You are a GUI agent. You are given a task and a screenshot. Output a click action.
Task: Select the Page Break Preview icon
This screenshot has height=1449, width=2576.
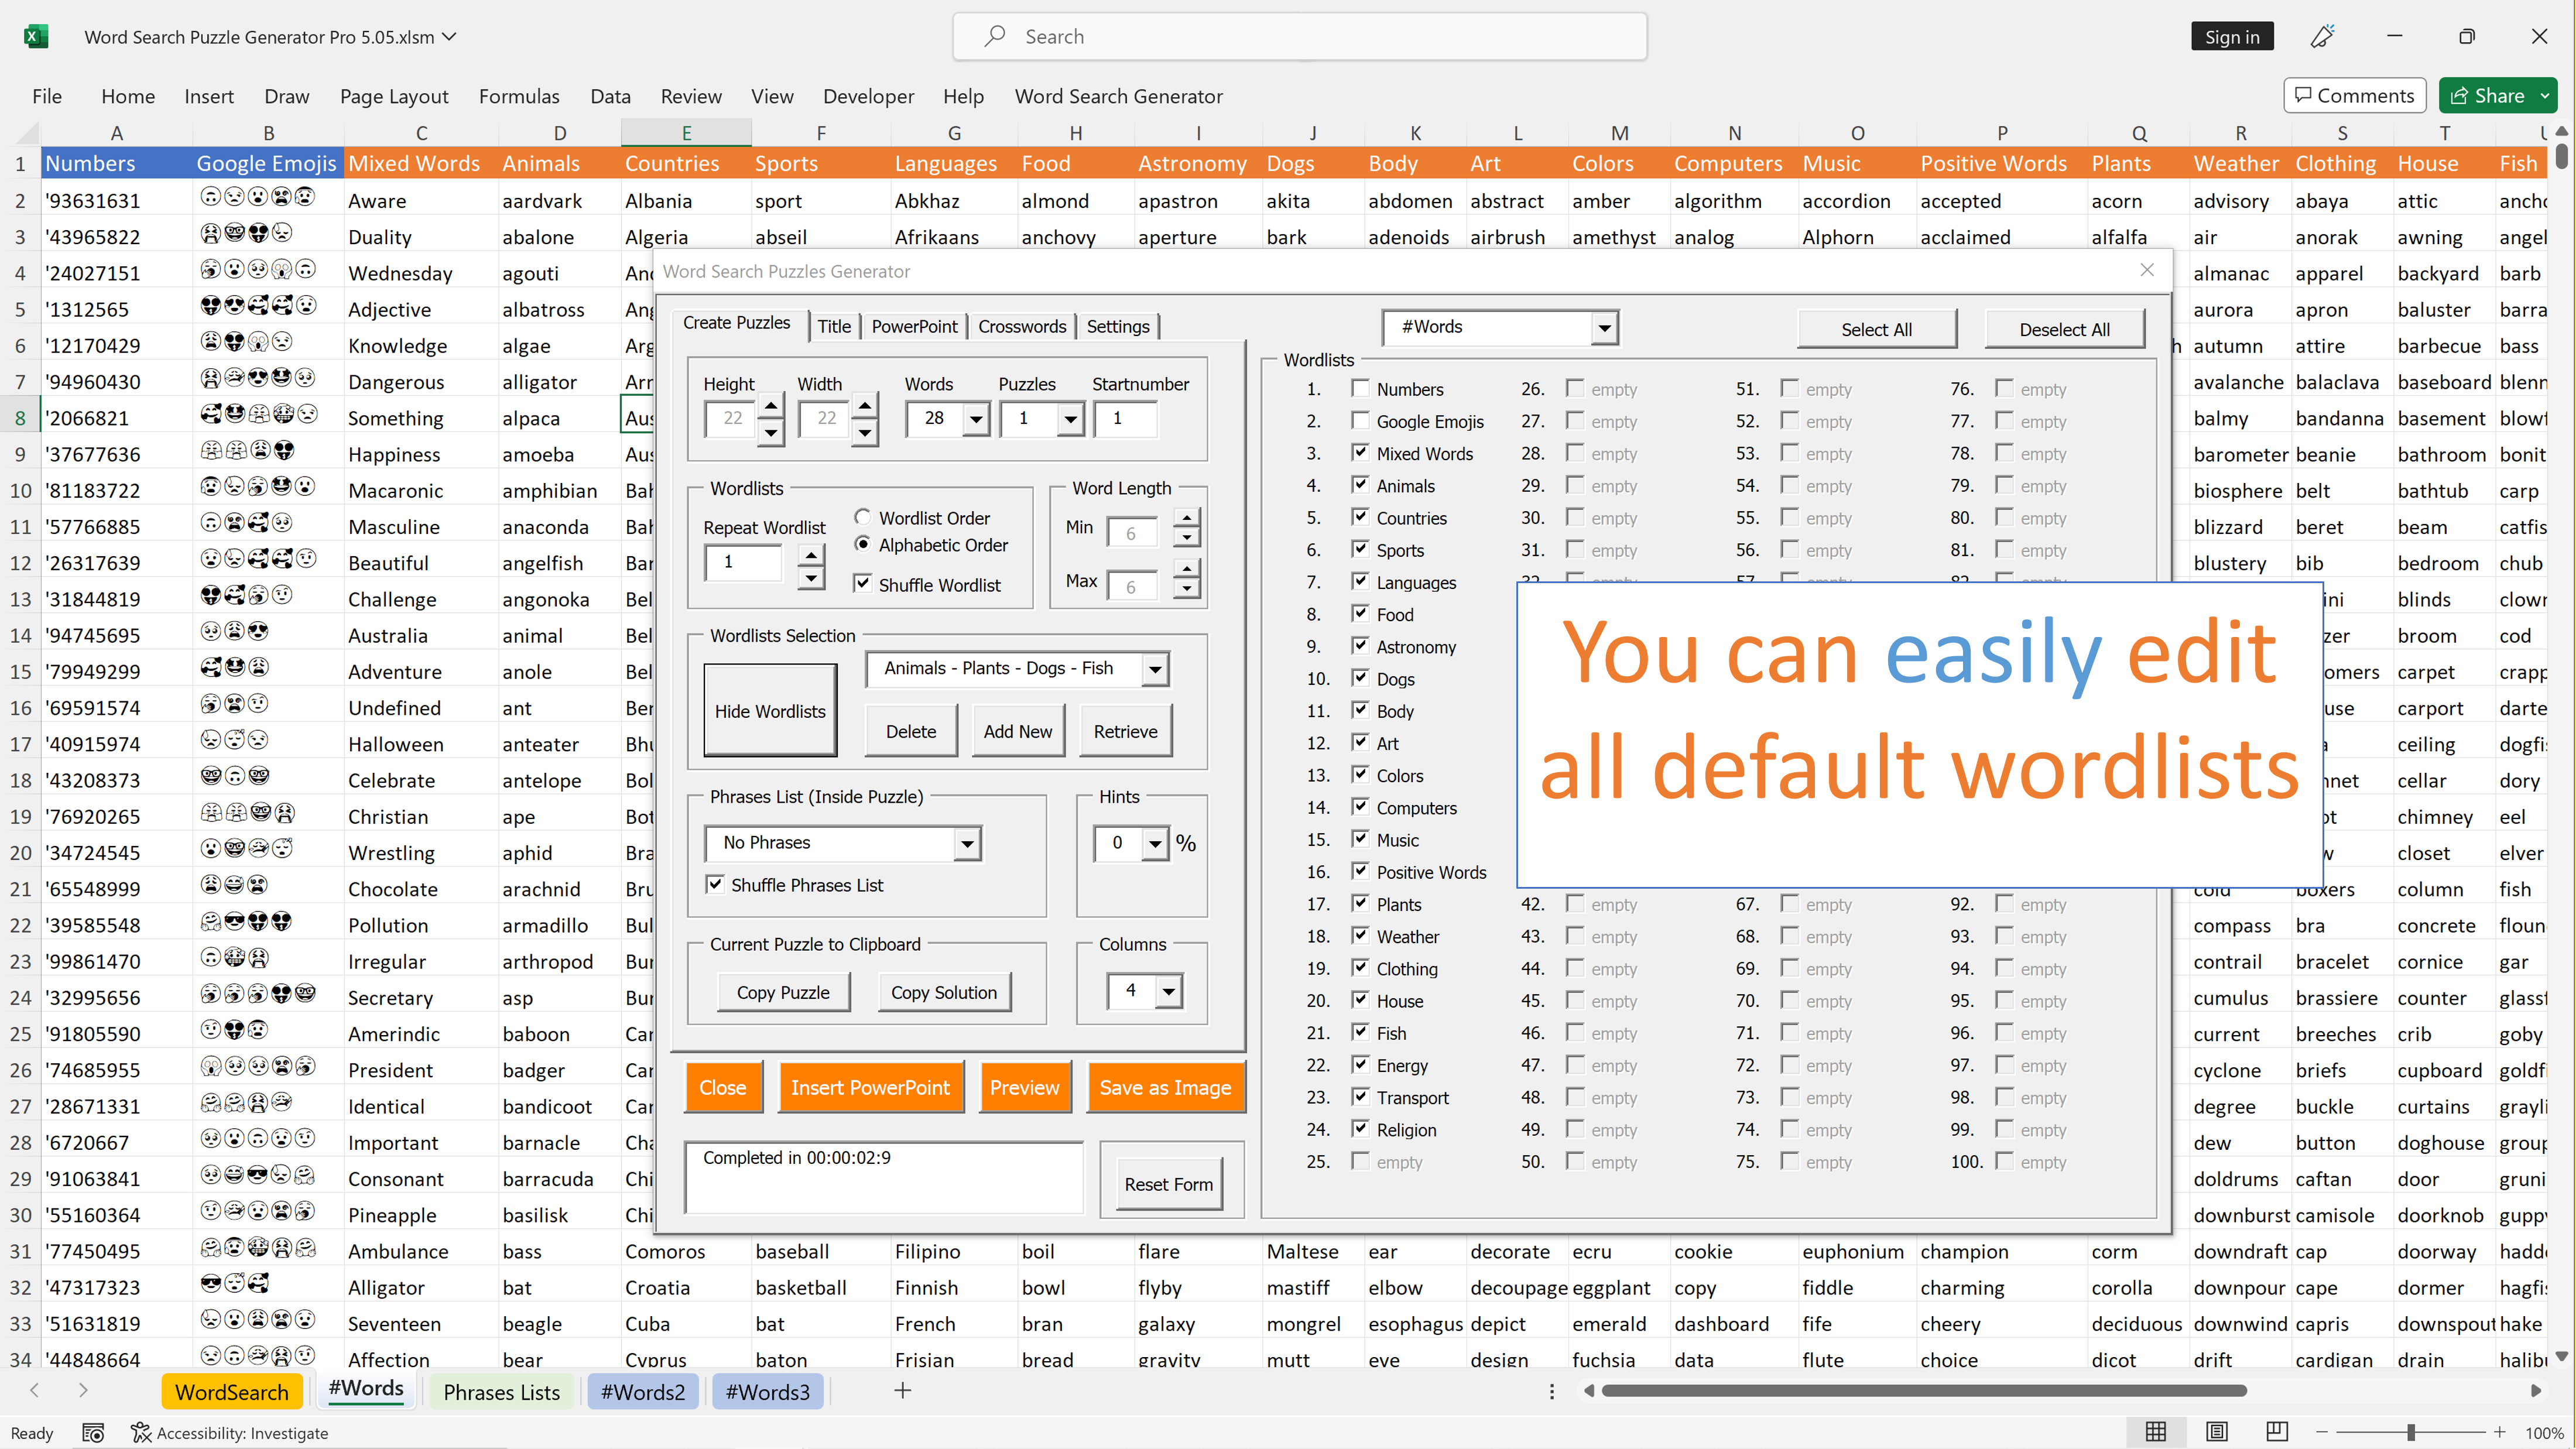2277,1432
